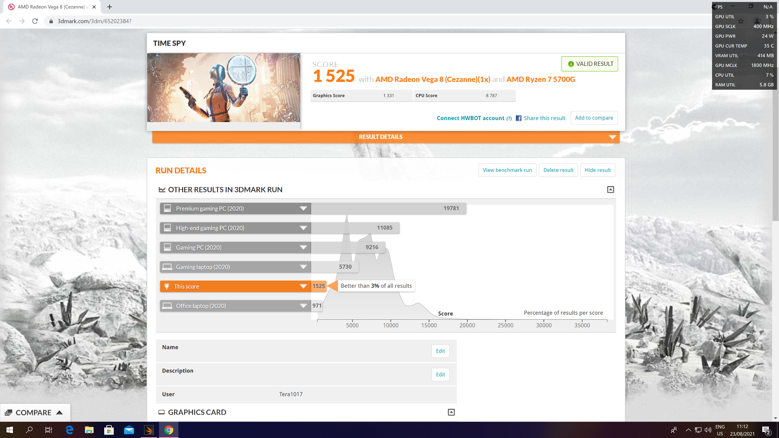Viewport: 779px width, 438px height.
Task: Open the dropdown beside Office laptop (2020)
Action: [x=303, y=306]
